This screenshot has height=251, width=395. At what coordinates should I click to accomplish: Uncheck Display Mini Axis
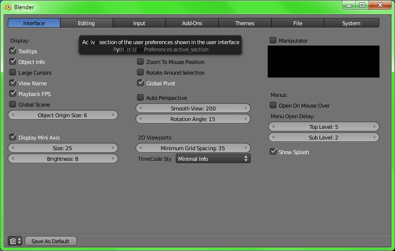pos(13,137)
